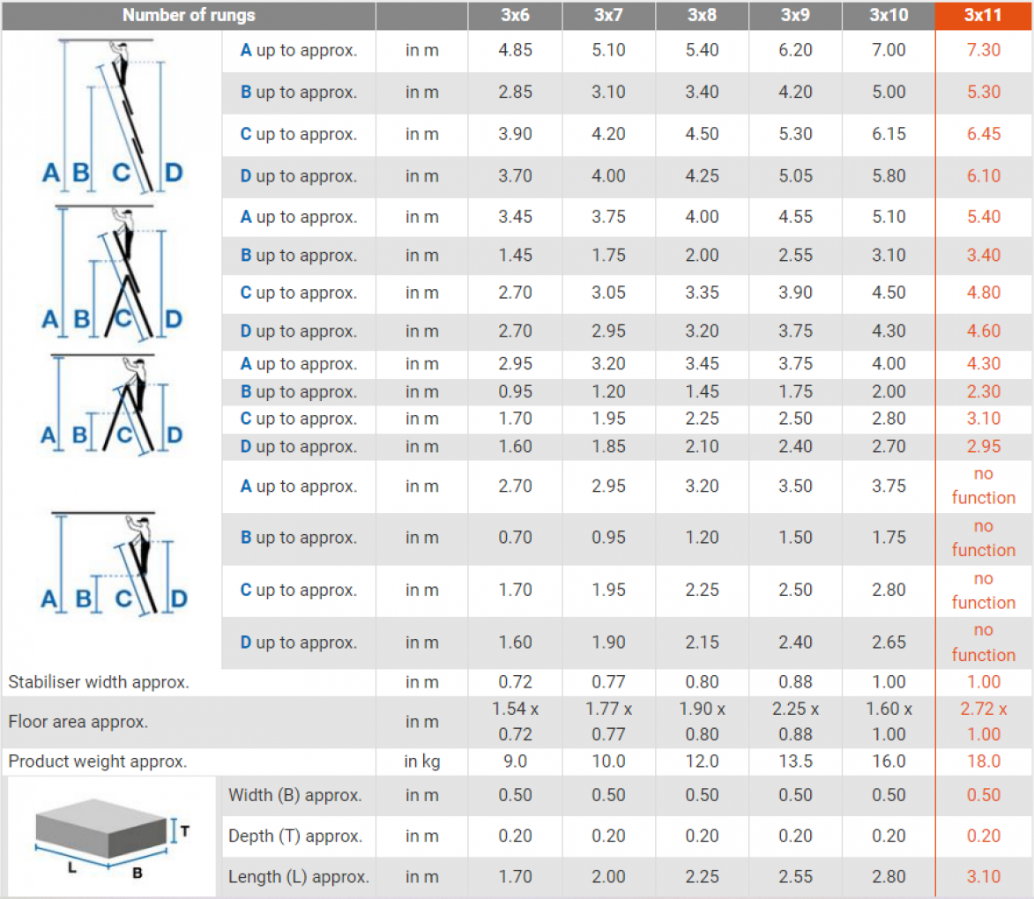Open the 3x10 column header
Viewport: 1034px width, 899px height.
tap(888, 15)
